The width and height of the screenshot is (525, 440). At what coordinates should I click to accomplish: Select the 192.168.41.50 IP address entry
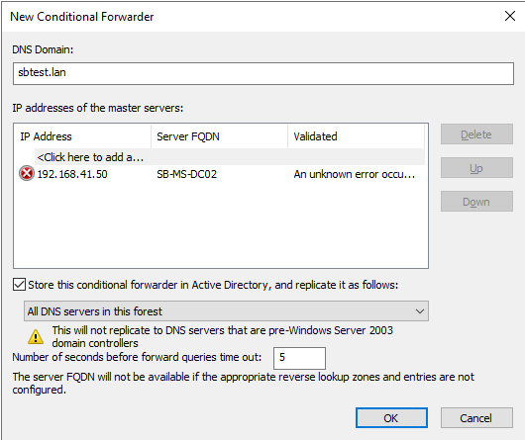point(72,174)
